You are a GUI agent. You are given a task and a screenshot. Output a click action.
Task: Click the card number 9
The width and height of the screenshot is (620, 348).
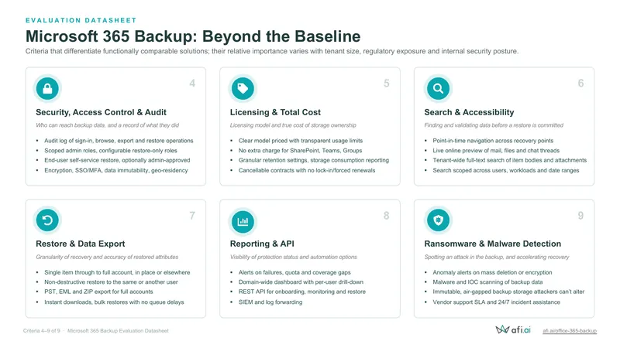point(580,216)
